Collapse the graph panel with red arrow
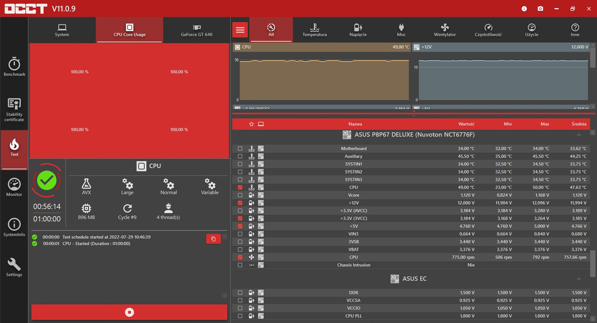The height and width of the screenshot is (323, 597). [414, 113]
